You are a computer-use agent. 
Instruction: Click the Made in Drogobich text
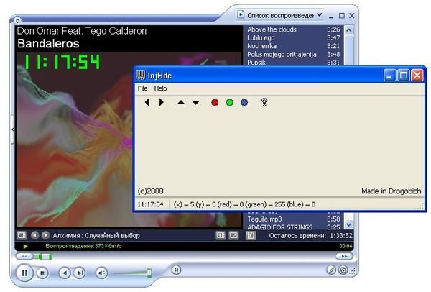tap(391, 191)
